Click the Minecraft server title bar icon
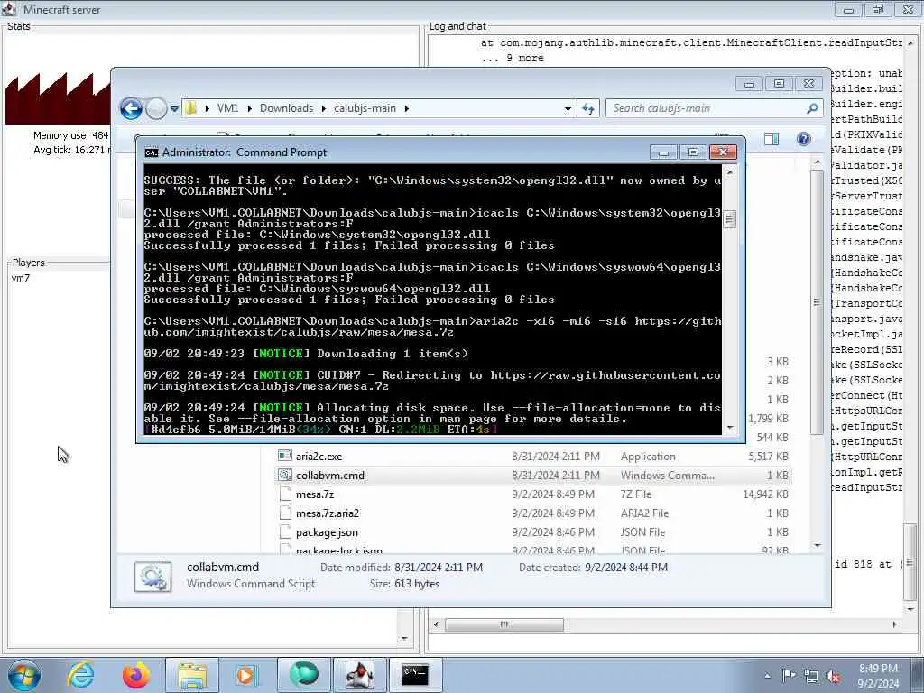Image resolution: width=924 pixels, height=693 pixels. coord(9,9)
